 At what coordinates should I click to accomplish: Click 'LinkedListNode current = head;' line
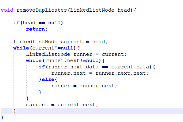pyautogui.click(x=60, y=42)
